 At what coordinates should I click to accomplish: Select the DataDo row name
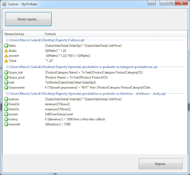coord(14,109)
